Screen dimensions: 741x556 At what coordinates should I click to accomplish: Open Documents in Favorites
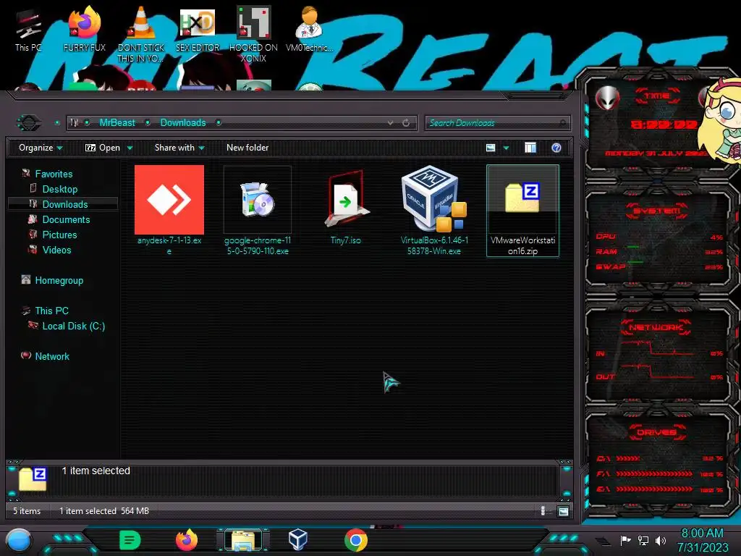[66, 219]
